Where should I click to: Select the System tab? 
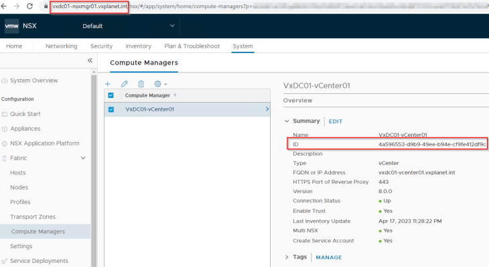[242, 46]
